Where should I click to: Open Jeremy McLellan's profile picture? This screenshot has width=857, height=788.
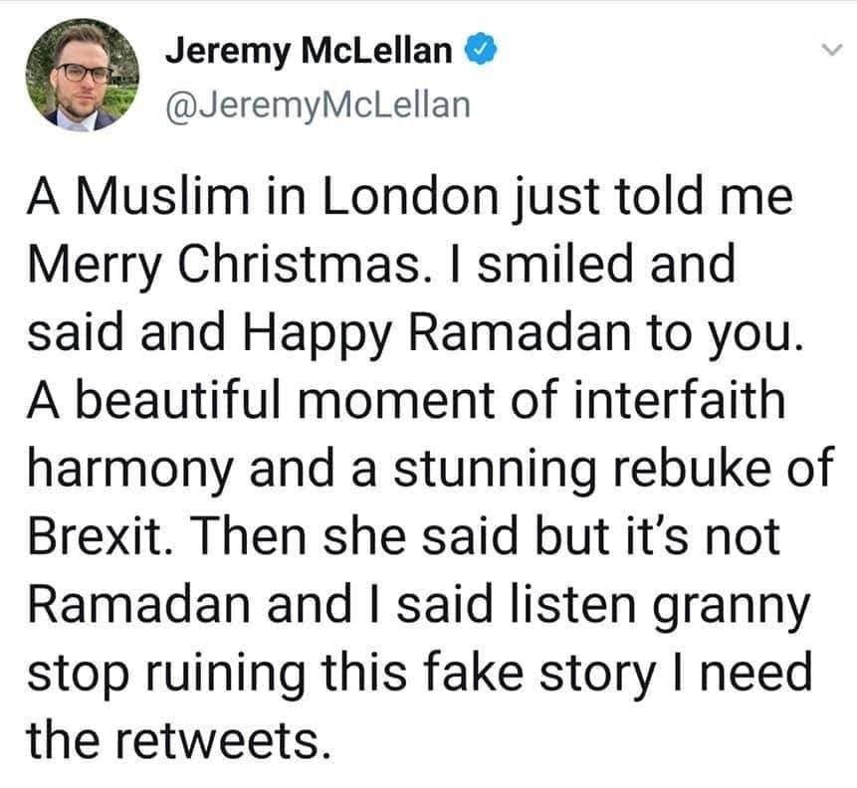tap(83, 76)
